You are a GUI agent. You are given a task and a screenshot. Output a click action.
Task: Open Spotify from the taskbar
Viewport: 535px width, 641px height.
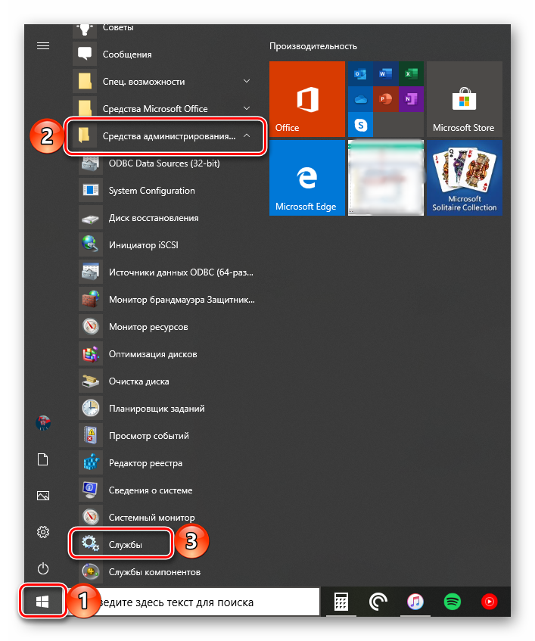click(452, 602)
